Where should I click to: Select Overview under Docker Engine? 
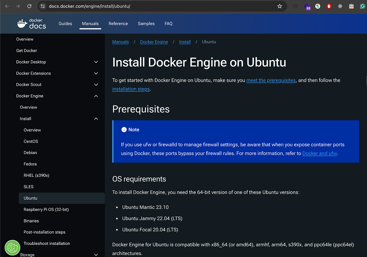click(x=29, y=107)
